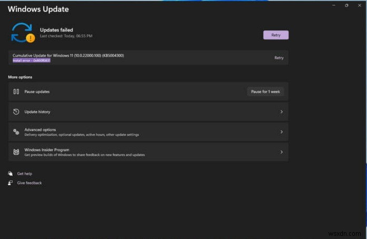Open Advanced options settings
The width and height of the screenshot is (367, 239).
coord(148,132)
